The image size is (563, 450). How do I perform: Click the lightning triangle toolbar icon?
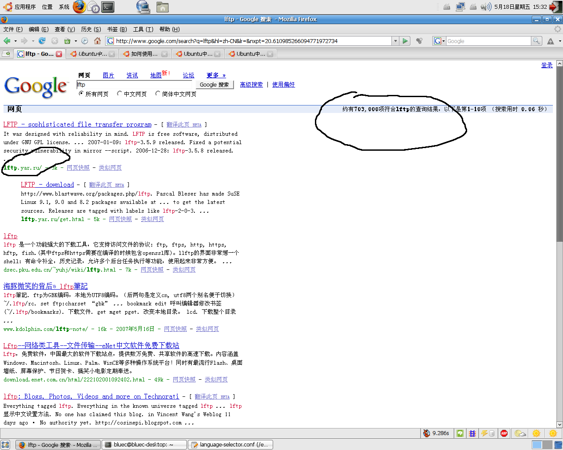click(x=550, y=41)
